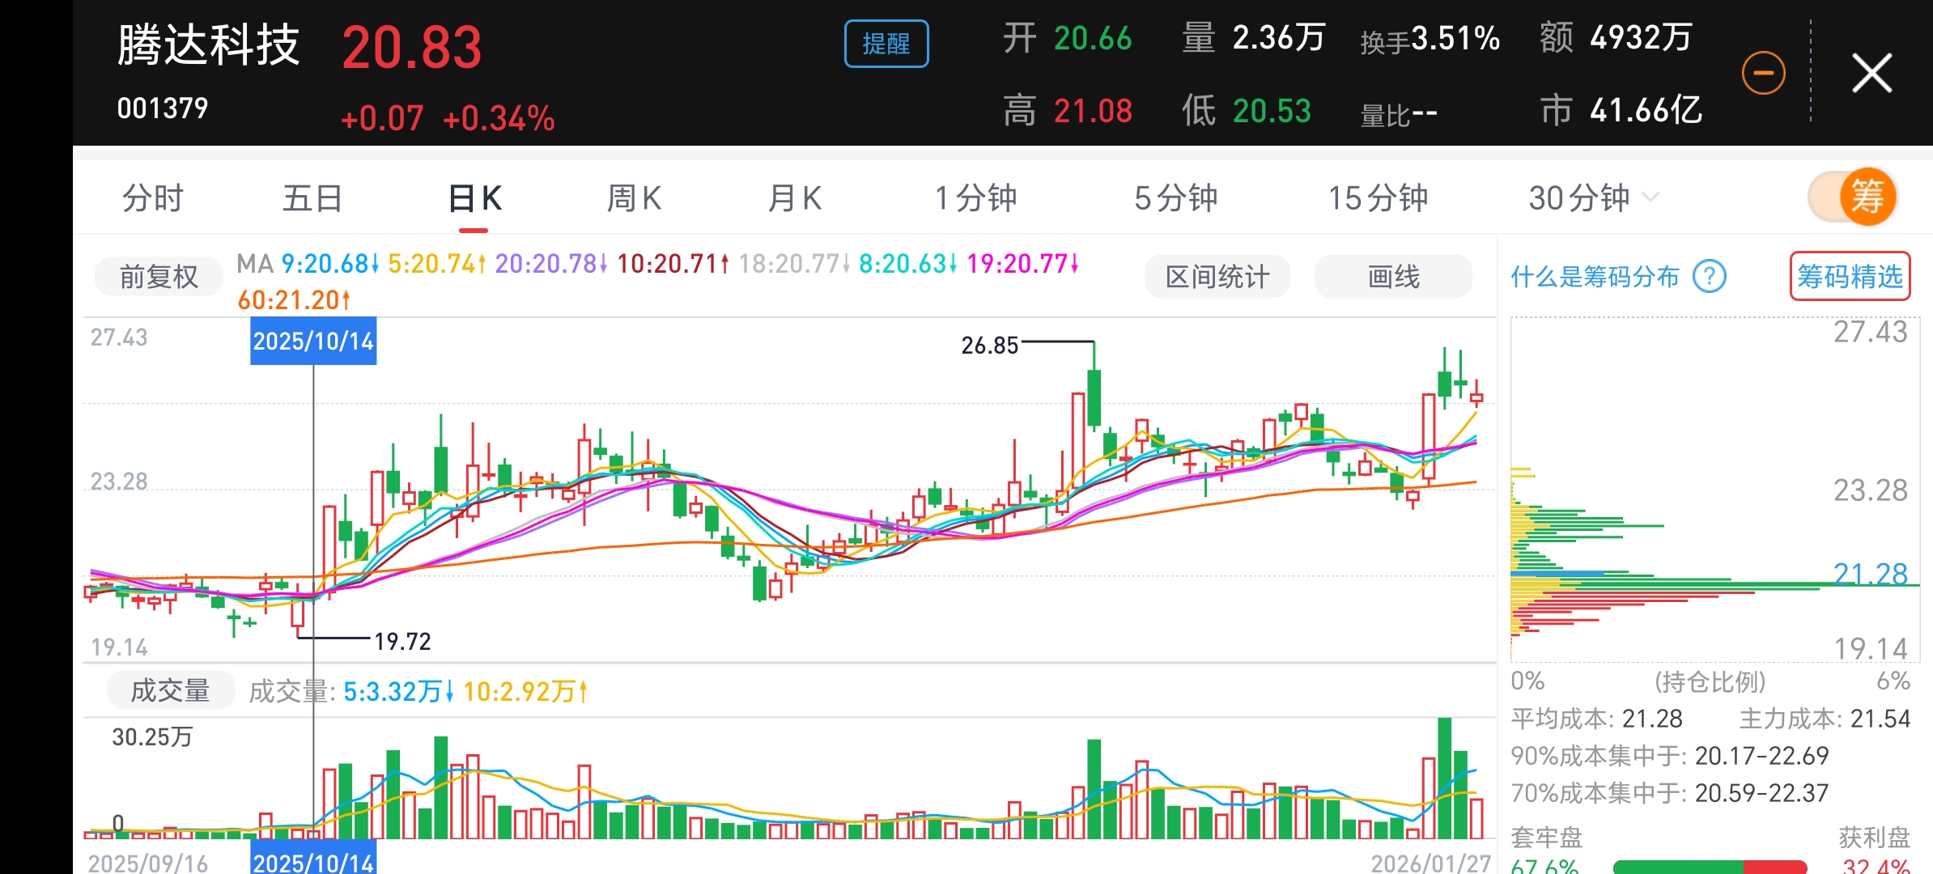Screen dimensions: 1933x874
Task: Open the 筹码精选 red outlined button
Action: tap(1850, 277)
